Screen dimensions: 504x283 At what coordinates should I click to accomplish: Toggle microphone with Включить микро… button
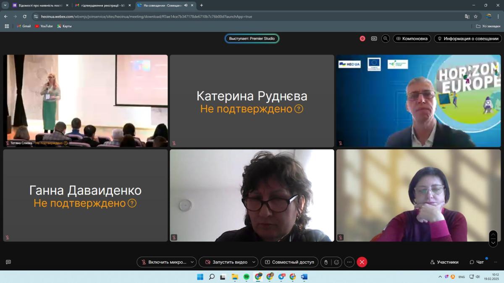[163, 262]
